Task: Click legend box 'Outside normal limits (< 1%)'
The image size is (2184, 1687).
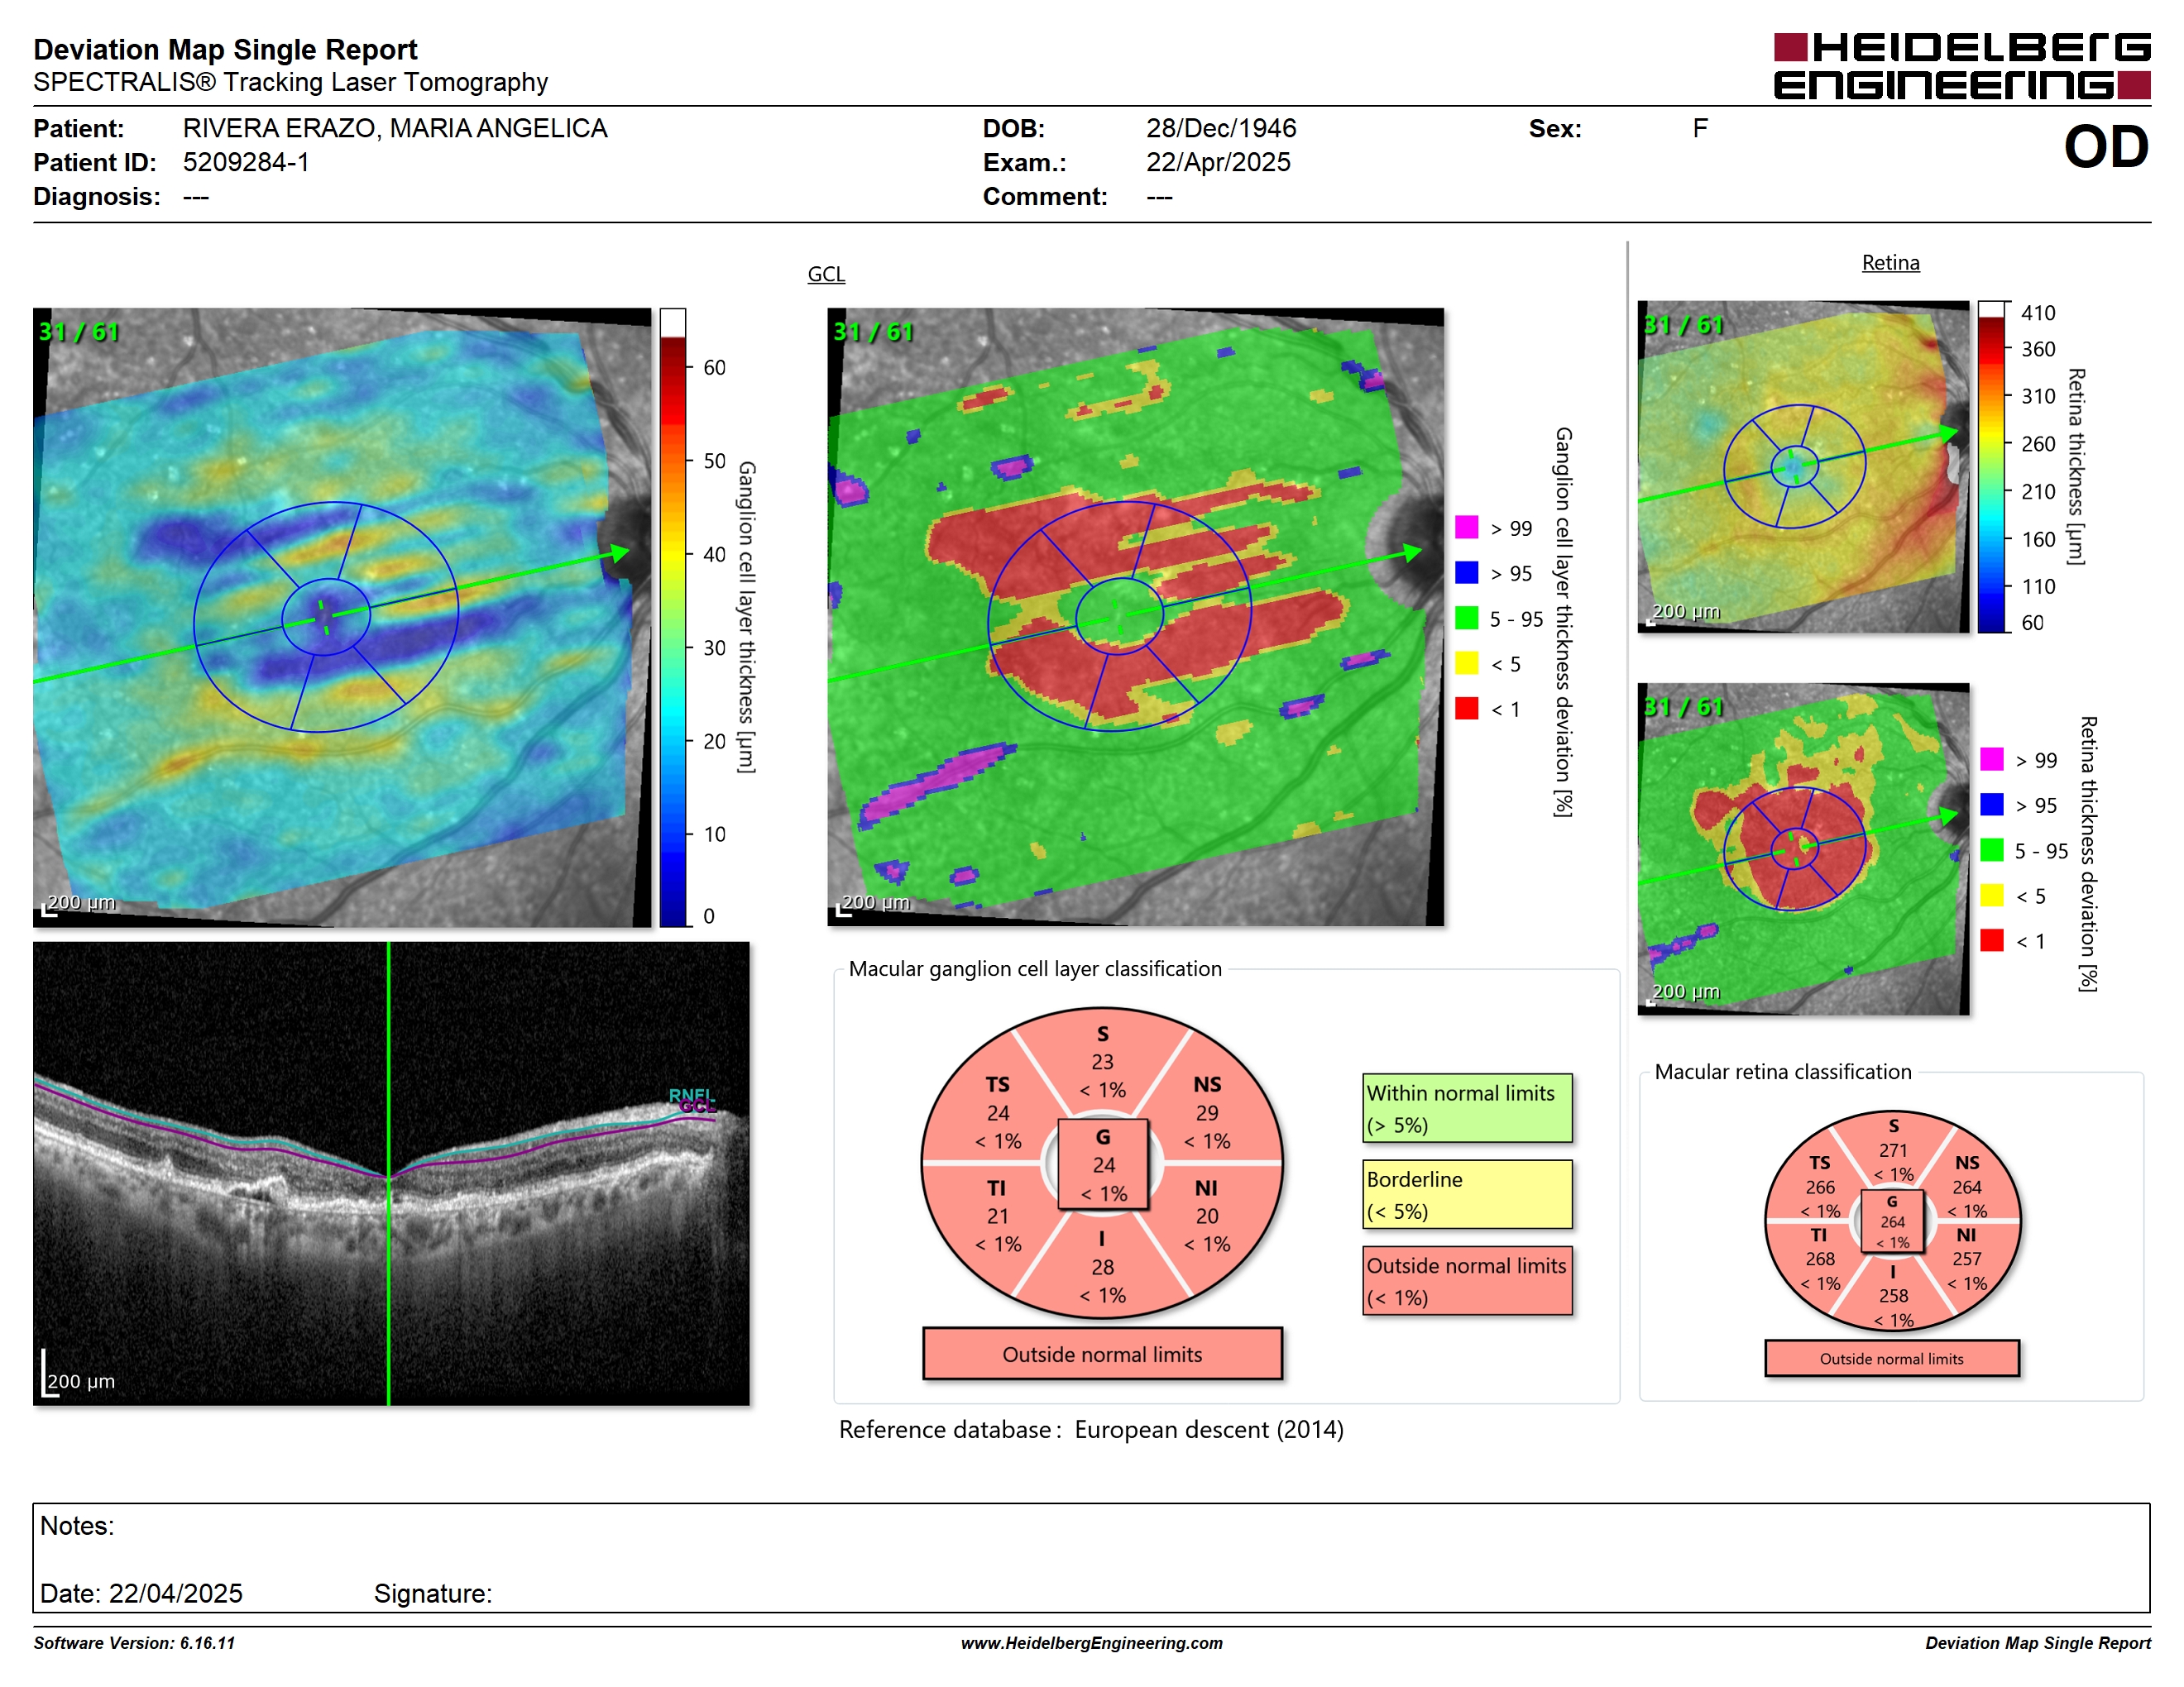Action: [x=1467, y=1280]
